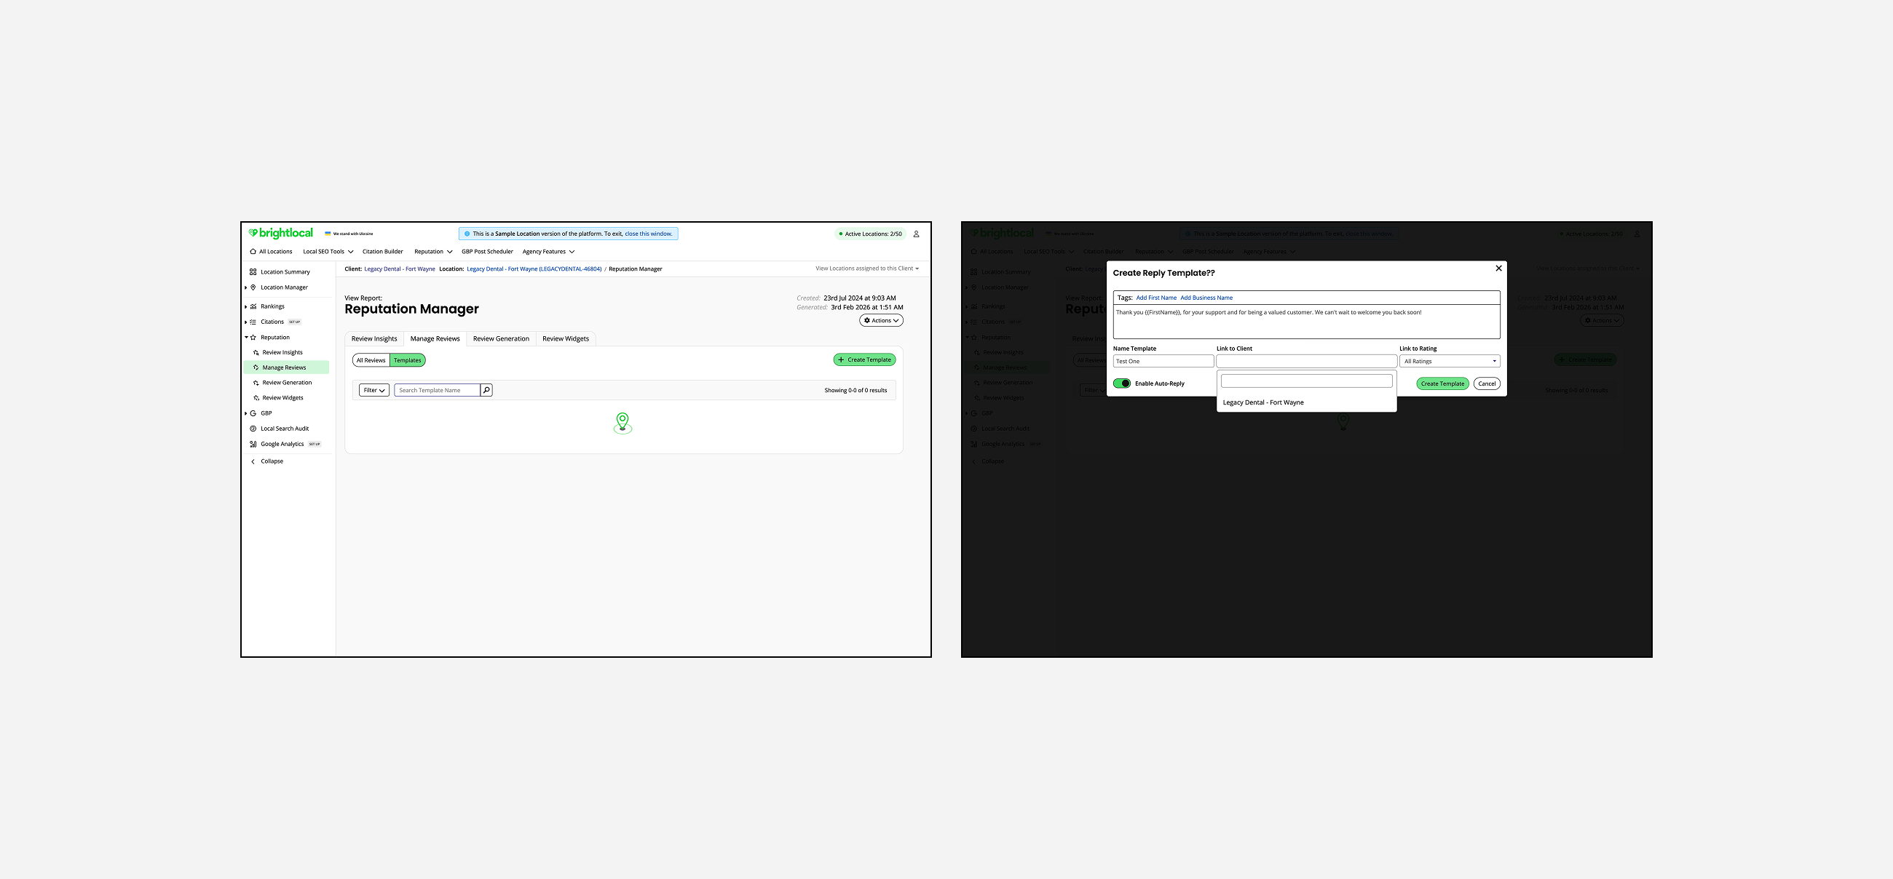The image size is (1893, 879).
Task: Close the Create Reply Template dialog with the X
Action: 1498,268
